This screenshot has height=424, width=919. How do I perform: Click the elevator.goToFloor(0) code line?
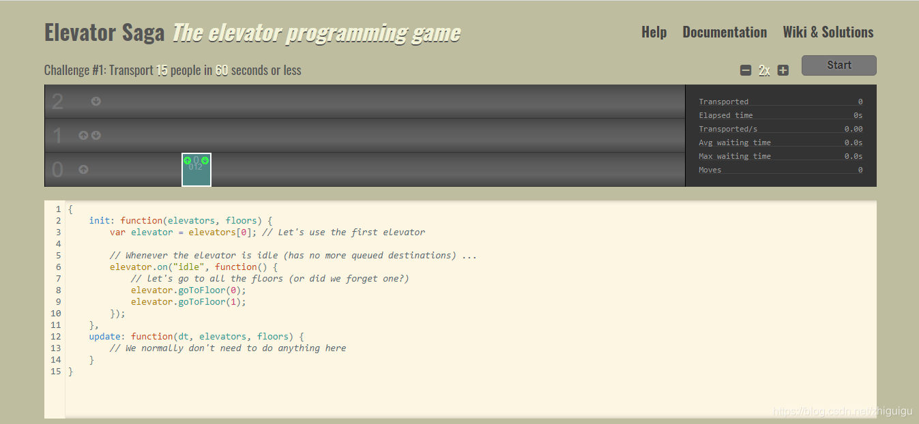tap(188, 290)
